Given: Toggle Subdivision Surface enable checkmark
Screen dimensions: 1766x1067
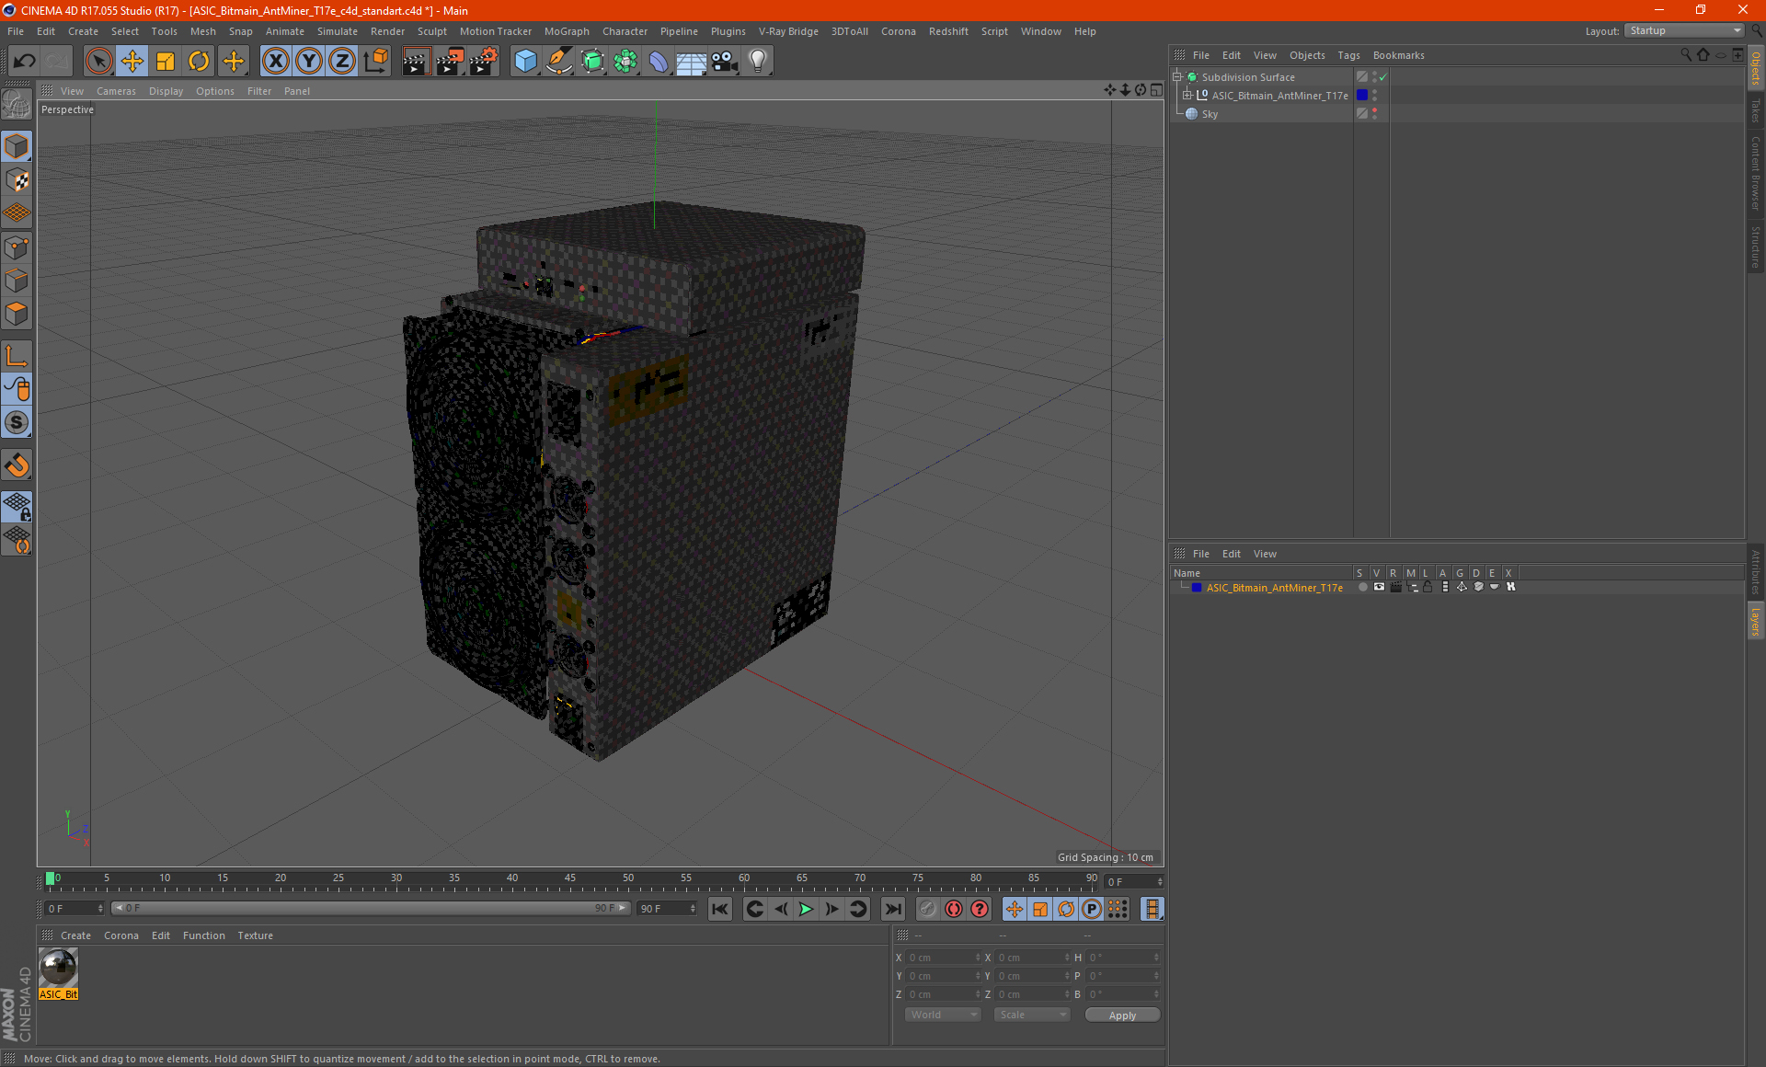Looking at the screenshot, I should pyautogui.click(x=1382, y=77).
